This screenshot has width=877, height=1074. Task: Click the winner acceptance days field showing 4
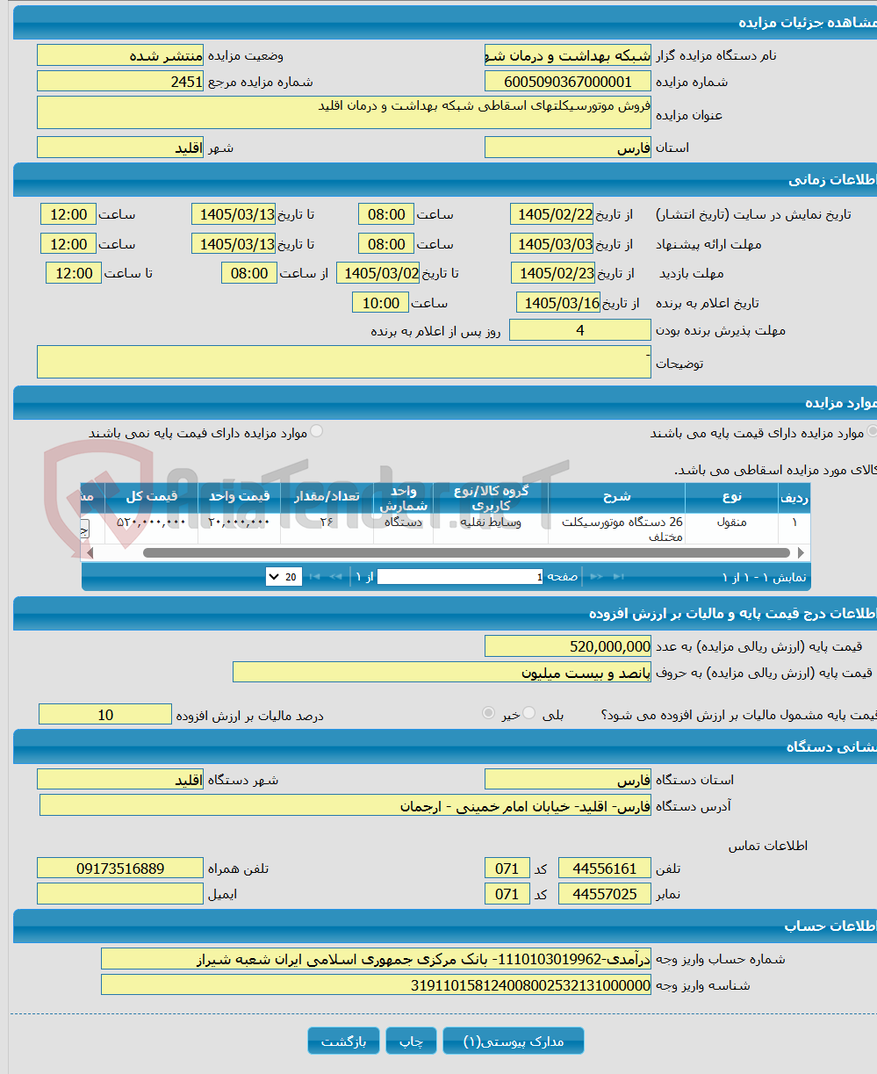(x=580, y=330)
